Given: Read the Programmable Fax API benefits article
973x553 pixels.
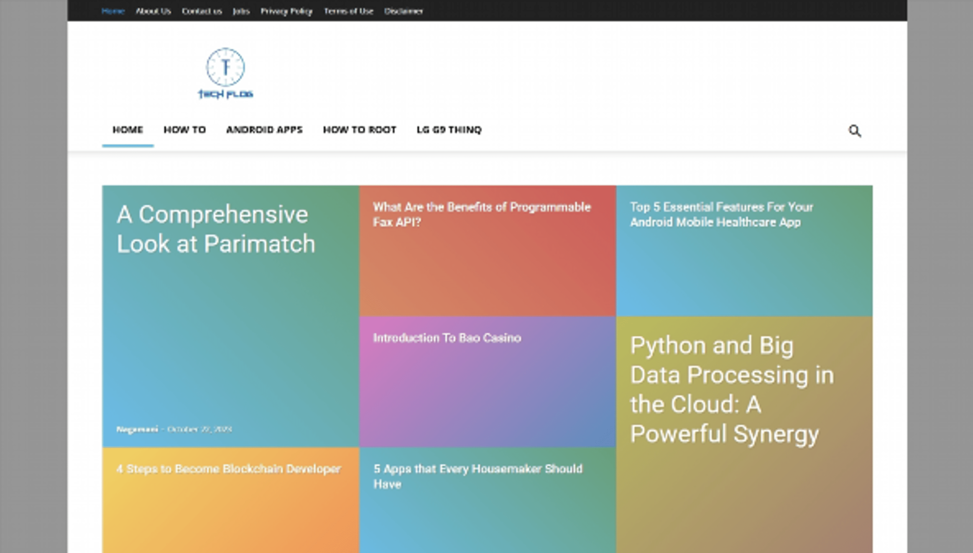Looking at the screenshot, I should tap(481, 215).
